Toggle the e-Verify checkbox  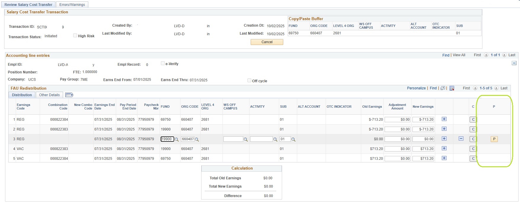coord(163,63)
